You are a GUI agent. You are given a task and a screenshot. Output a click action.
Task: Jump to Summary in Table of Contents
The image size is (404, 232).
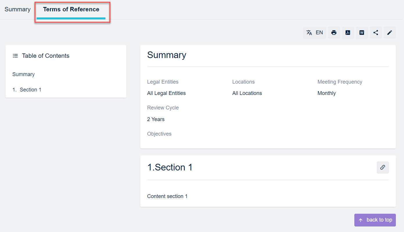(24, 74)
